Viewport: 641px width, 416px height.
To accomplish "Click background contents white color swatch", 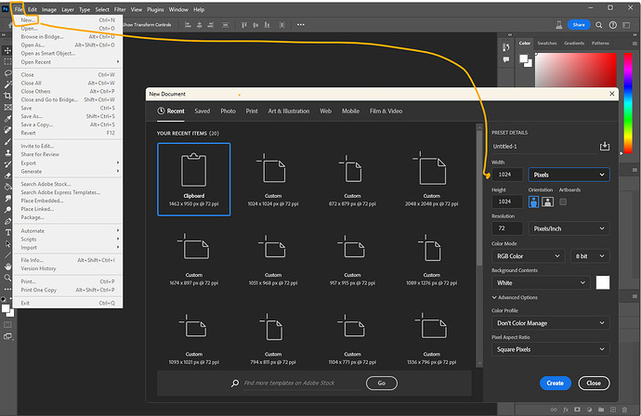I will (603, 282).
